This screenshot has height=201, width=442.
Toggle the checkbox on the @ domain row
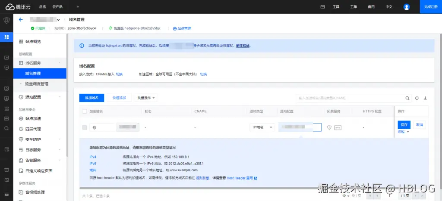tap(84, 128)
